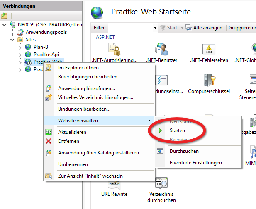The image size is (256, 209).
Task: Open the .NET-Benutzer feature icon
Action: (x=161, y=50)
